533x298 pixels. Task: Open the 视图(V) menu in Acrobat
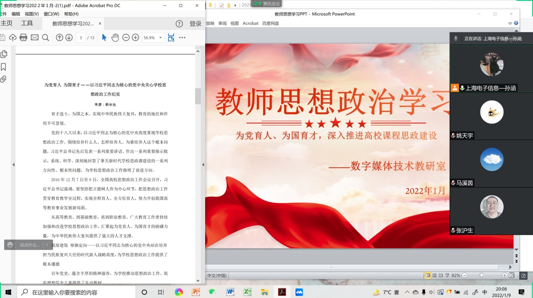[32, 14]
